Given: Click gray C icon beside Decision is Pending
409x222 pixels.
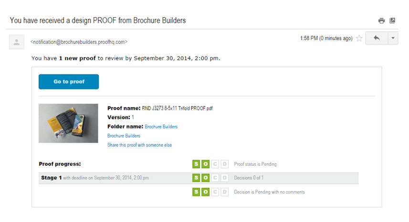Looking at the screenshot, I should (215, 192).
